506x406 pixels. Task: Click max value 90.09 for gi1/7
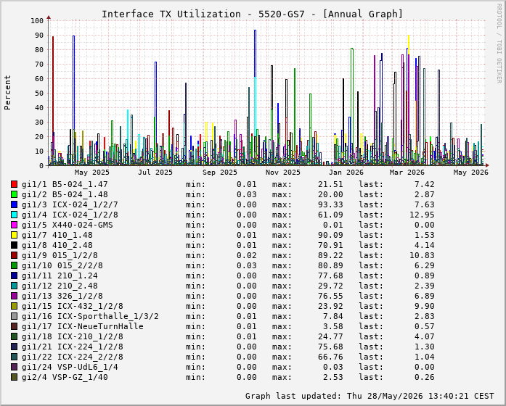tap(330, 235)
